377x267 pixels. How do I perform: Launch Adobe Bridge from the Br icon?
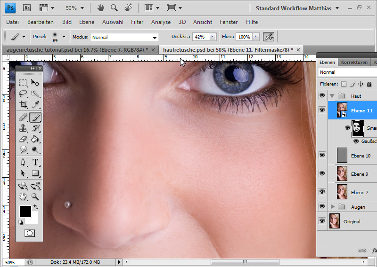(x=27, y=8)
